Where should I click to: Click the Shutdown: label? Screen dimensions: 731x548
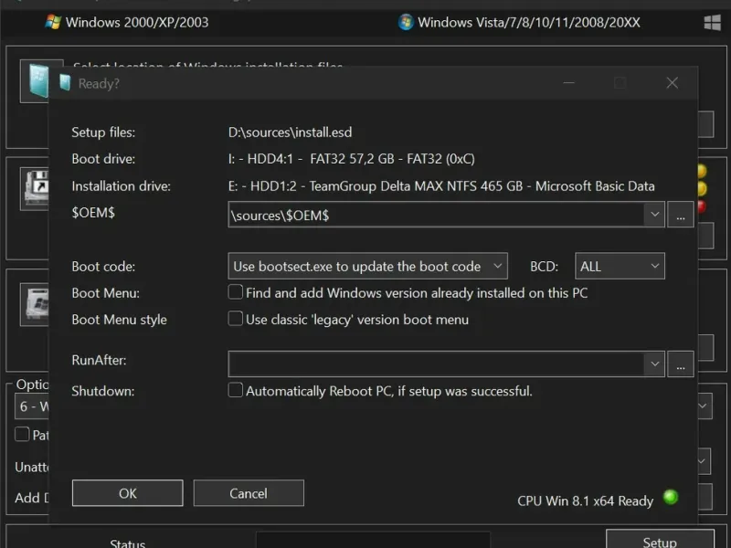point(103,391)
